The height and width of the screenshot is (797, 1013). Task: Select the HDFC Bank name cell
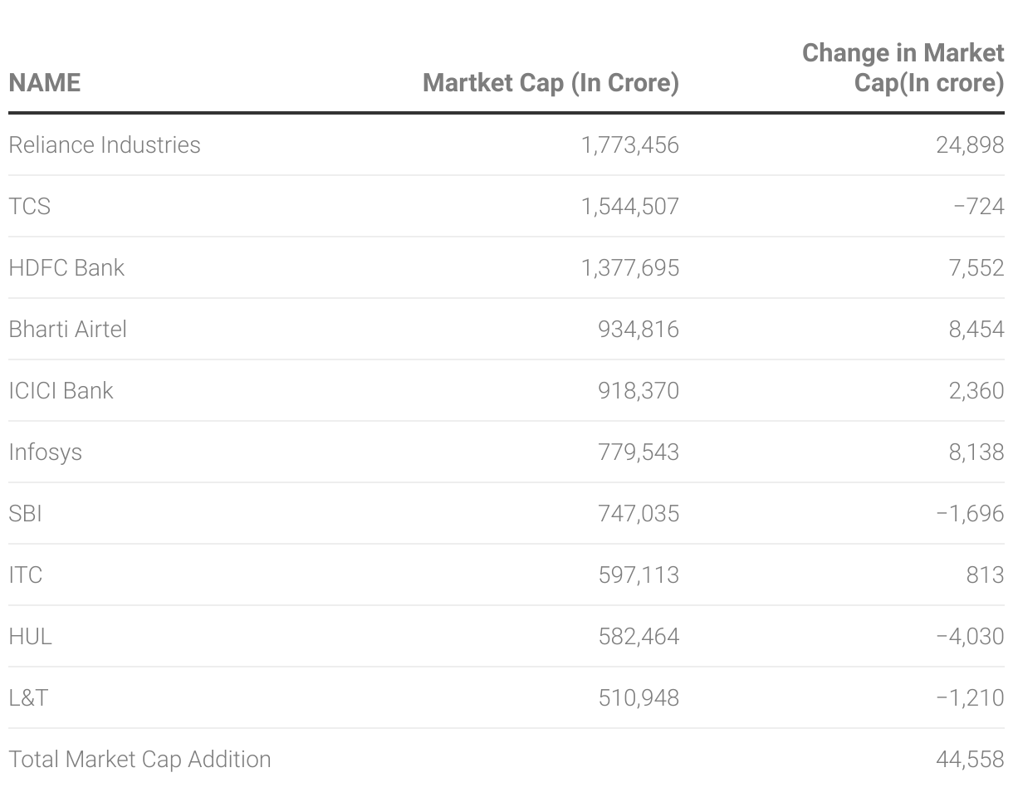tap(66, 268)
